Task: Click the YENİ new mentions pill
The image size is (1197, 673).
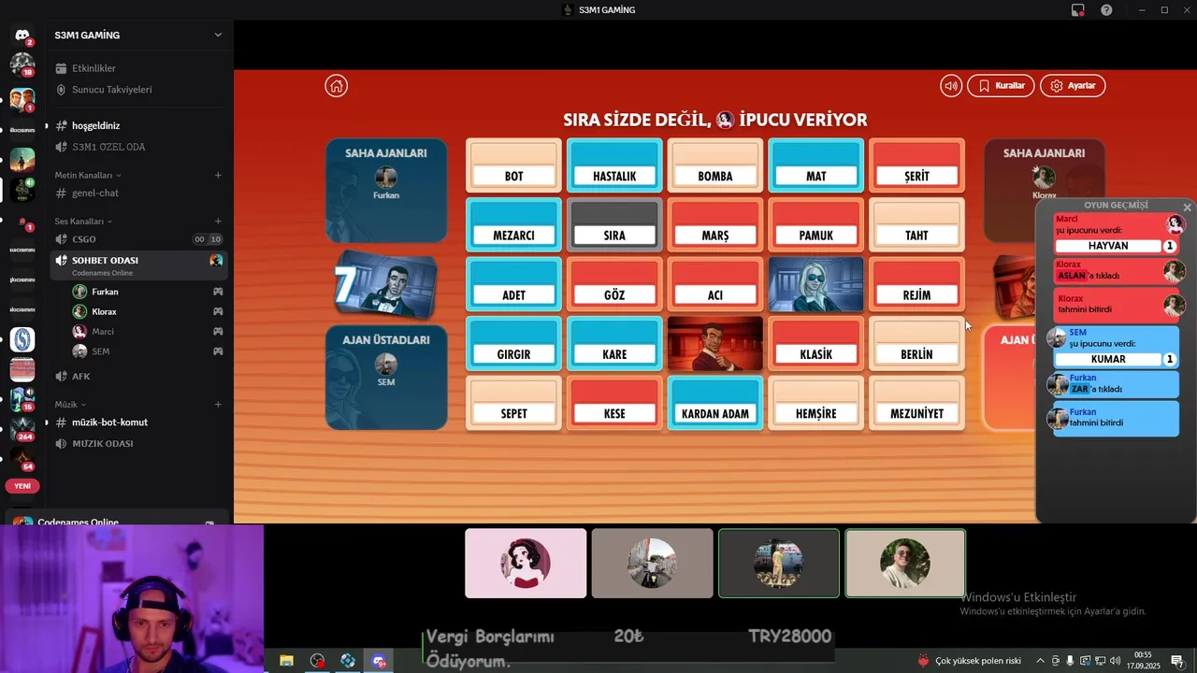Action: (x=22, y=486)
